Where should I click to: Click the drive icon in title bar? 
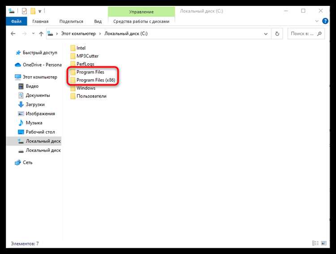tap(12, 11)
